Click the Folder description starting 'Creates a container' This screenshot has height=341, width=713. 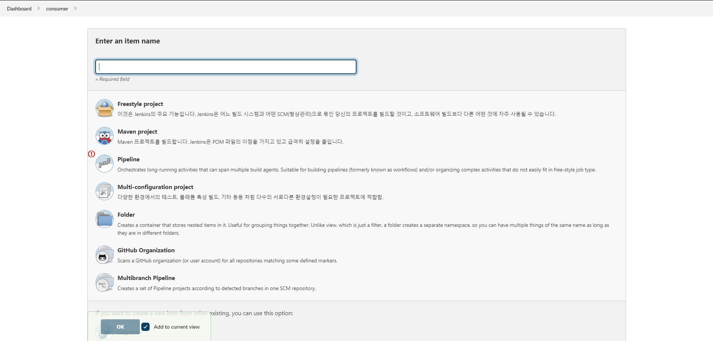pos(363,229)
